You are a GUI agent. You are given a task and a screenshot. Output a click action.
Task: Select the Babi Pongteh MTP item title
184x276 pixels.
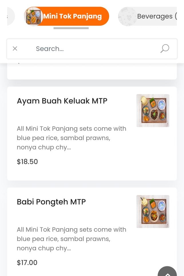click(51, 202)
